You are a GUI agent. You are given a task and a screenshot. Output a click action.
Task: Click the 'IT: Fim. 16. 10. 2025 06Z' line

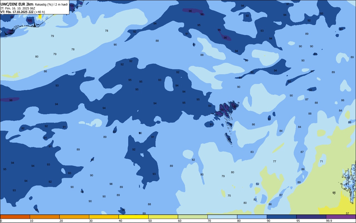pos(18,8)
